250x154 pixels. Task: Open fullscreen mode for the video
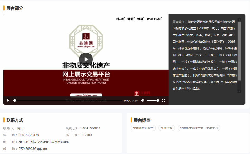click(163, 100)
